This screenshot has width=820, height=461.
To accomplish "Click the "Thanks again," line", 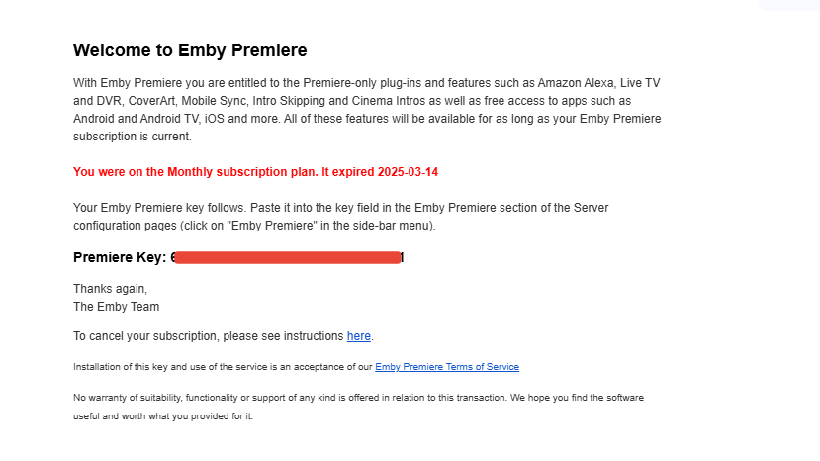I will tap(111, 289).
